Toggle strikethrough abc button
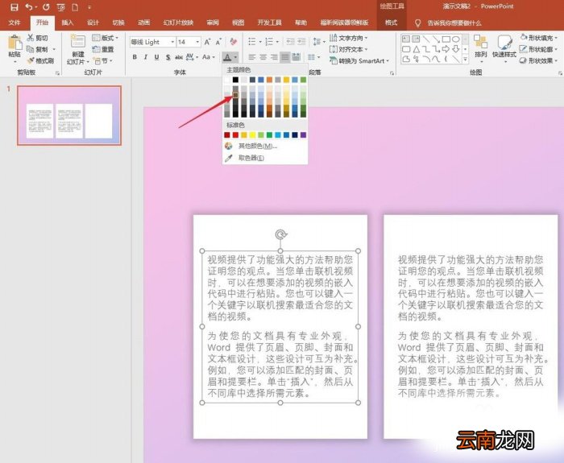 click(x=179, y=57)
